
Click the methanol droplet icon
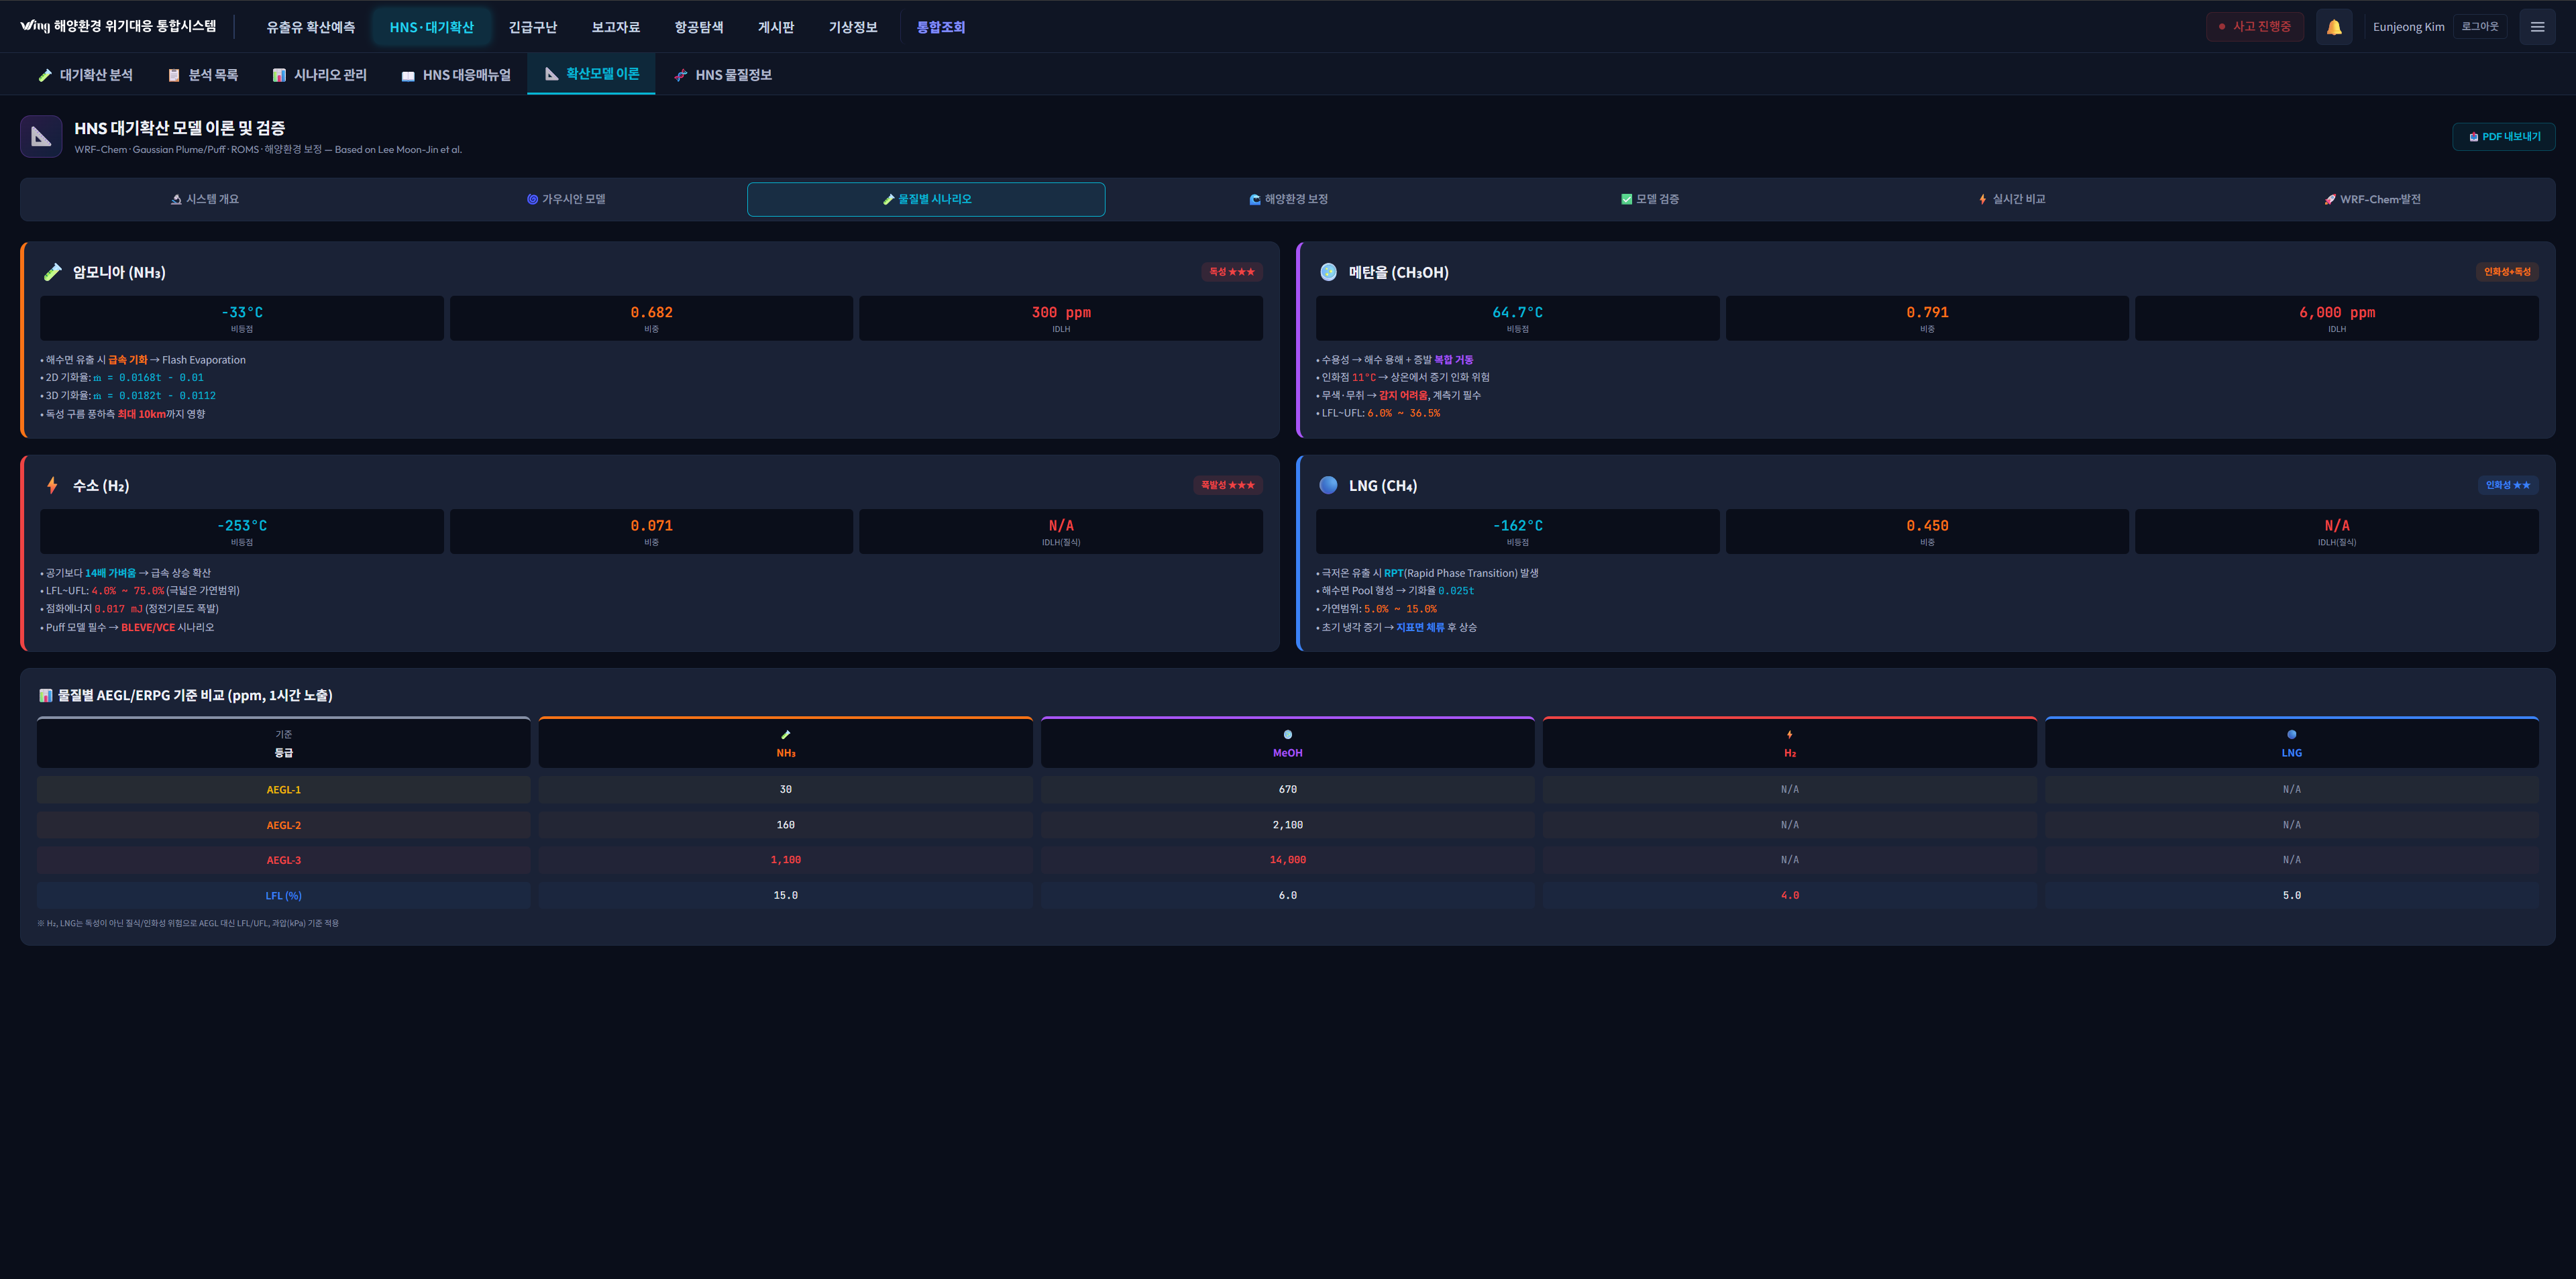1328,272
